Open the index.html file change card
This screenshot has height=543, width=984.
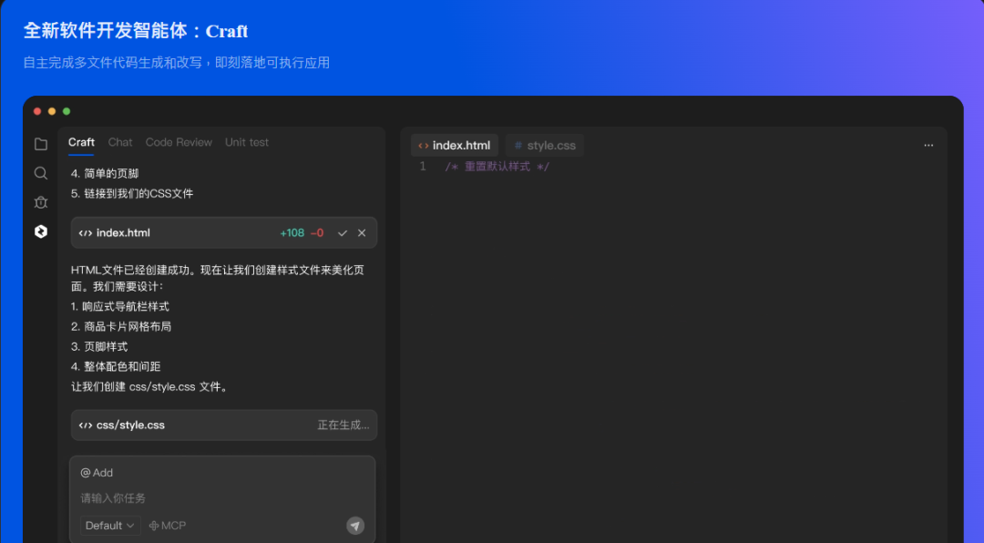pyautogui.click(x=223, y=233)
